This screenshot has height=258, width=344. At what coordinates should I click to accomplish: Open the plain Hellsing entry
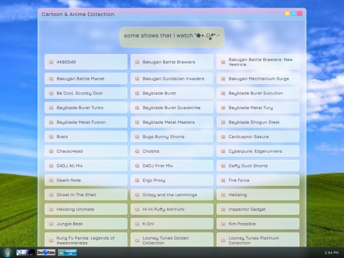258,194
